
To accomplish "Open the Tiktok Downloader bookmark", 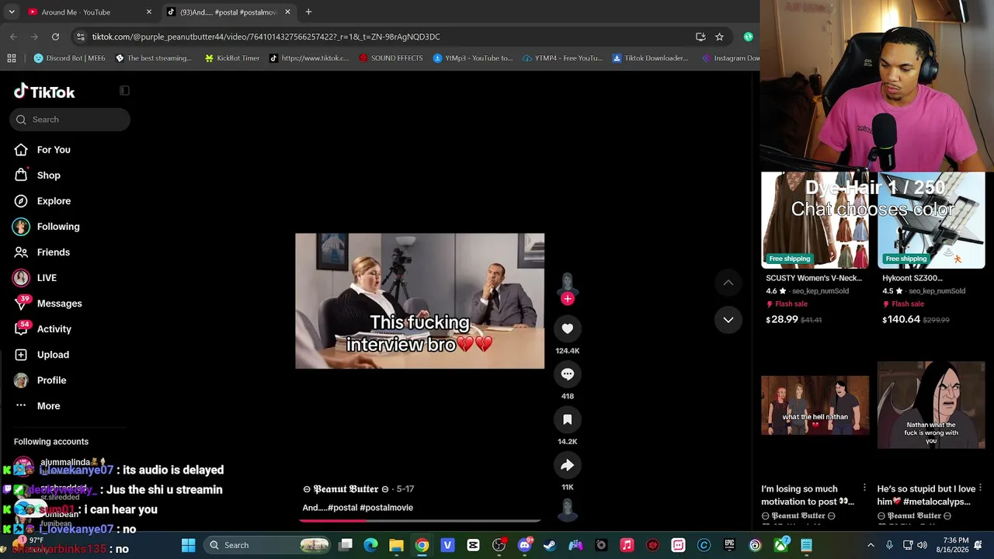I will [x=651, y=58].
